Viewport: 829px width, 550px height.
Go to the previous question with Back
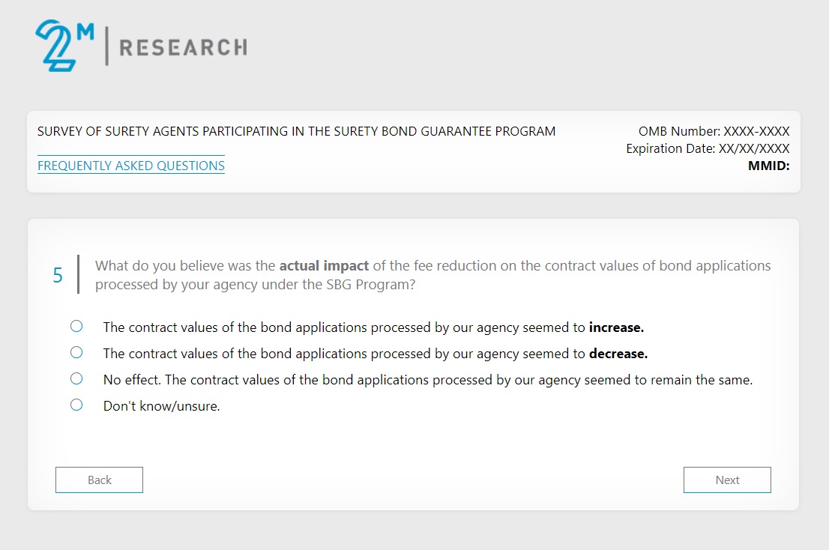coord(99,480)
